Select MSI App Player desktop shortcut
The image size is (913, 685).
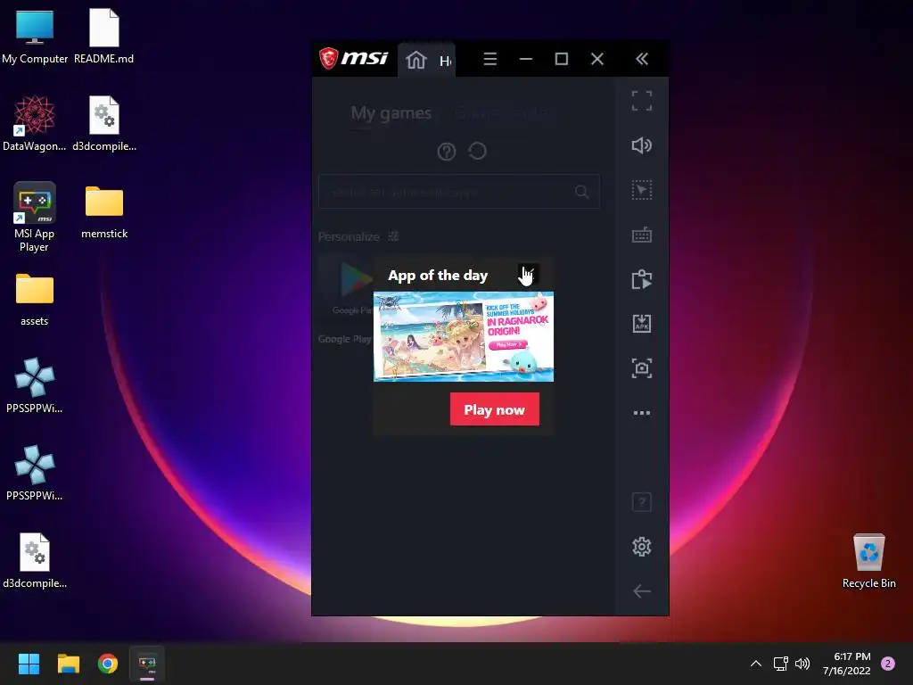click(x=35, y=218)
